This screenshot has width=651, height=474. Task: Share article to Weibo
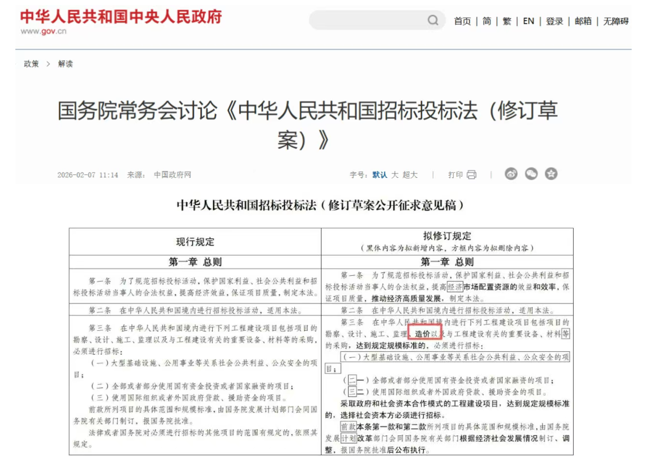coord(511,174)
